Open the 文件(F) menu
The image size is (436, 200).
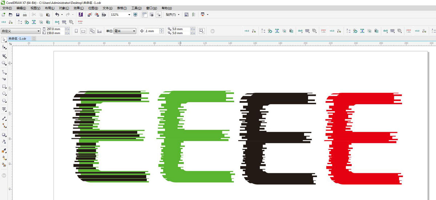pos(7,8)
